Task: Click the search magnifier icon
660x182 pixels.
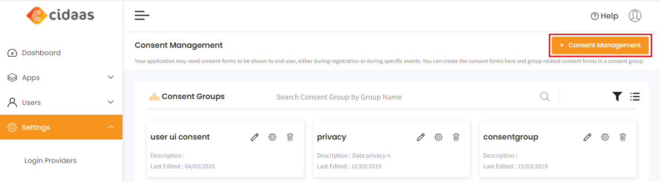Action: click(545, 97)
